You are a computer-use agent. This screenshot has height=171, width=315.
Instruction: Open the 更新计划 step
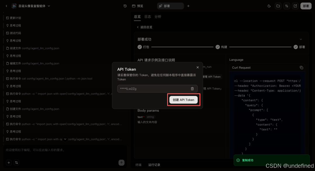13,18
